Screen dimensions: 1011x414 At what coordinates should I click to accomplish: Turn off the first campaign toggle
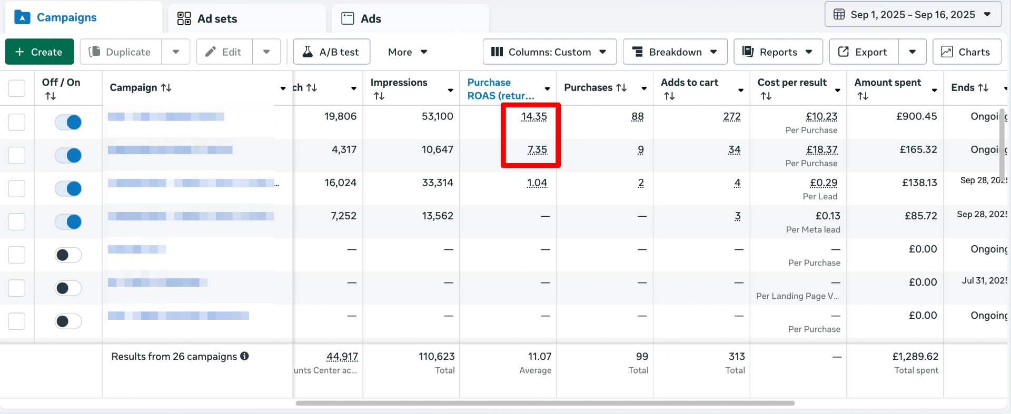68,122
